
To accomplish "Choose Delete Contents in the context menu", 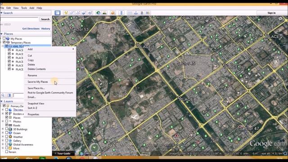I will 50,69.
